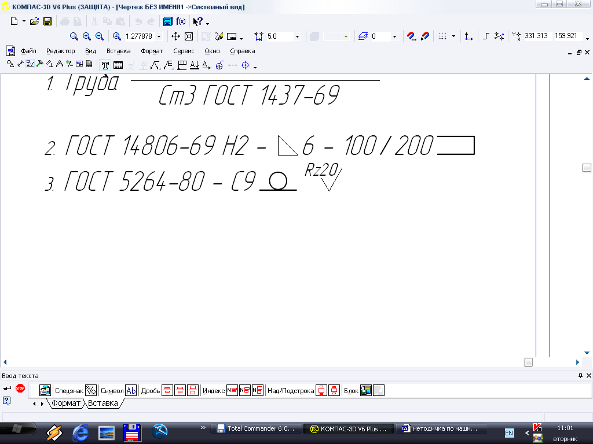Open the current step 5.0 dropdown
The height and width of the screenshot is (444, 593).
click(297, 36)
